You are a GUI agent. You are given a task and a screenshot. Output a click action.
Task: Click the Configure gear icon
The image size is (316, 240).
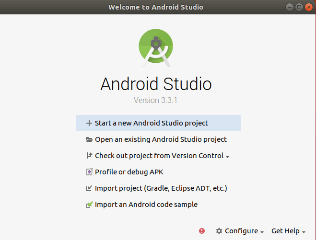click(219, 231)
